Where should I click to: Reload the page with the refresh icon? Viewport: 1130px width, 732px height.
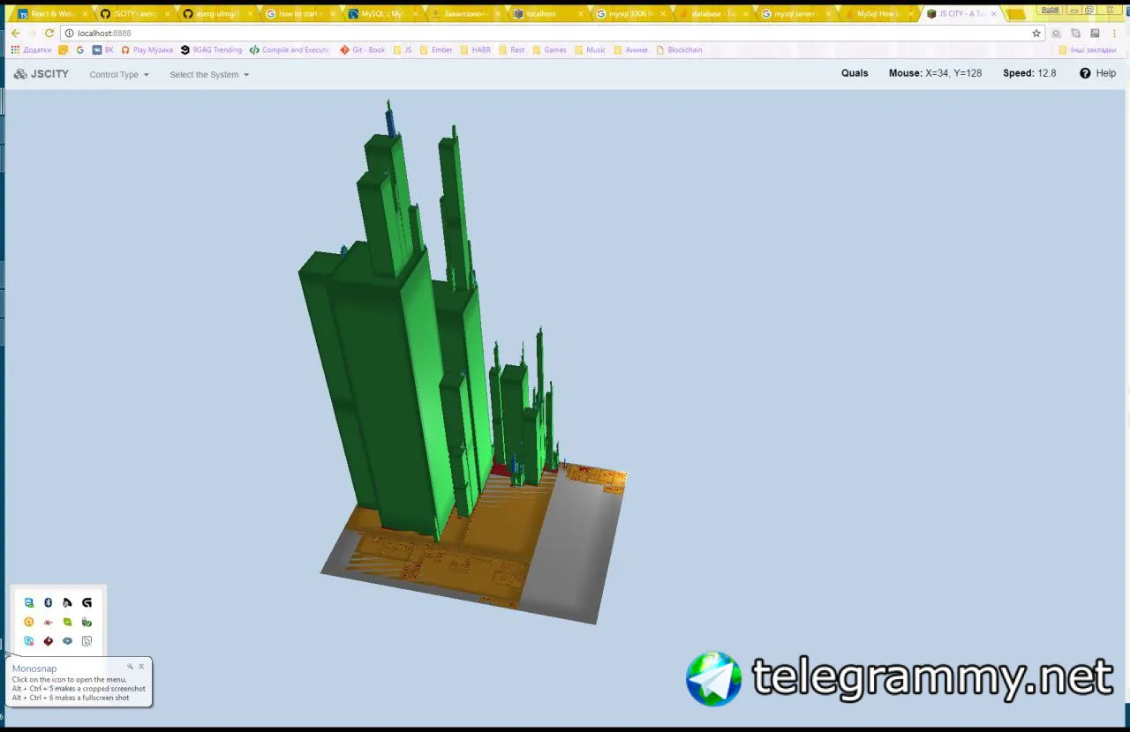coord(49,34)
